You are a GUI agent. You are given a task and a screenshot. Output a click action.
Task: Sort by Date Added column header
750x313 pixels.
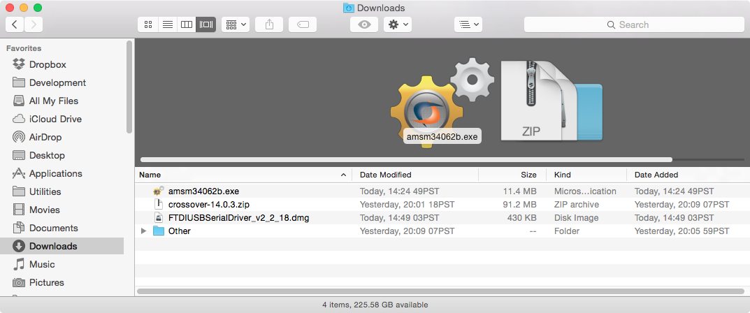pos(688,175)
